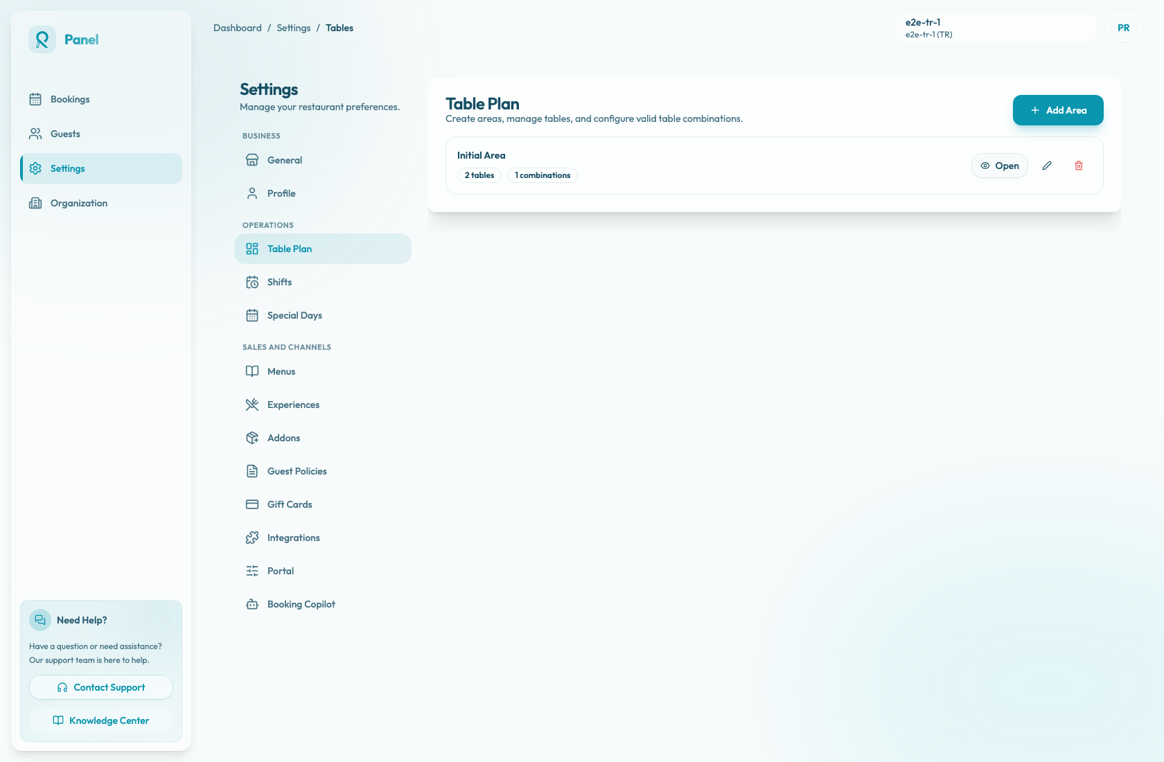1164x762 pixels.
Task: Click the pencil edit icon for Initial Area
Action: click(x=1047, y=166)
